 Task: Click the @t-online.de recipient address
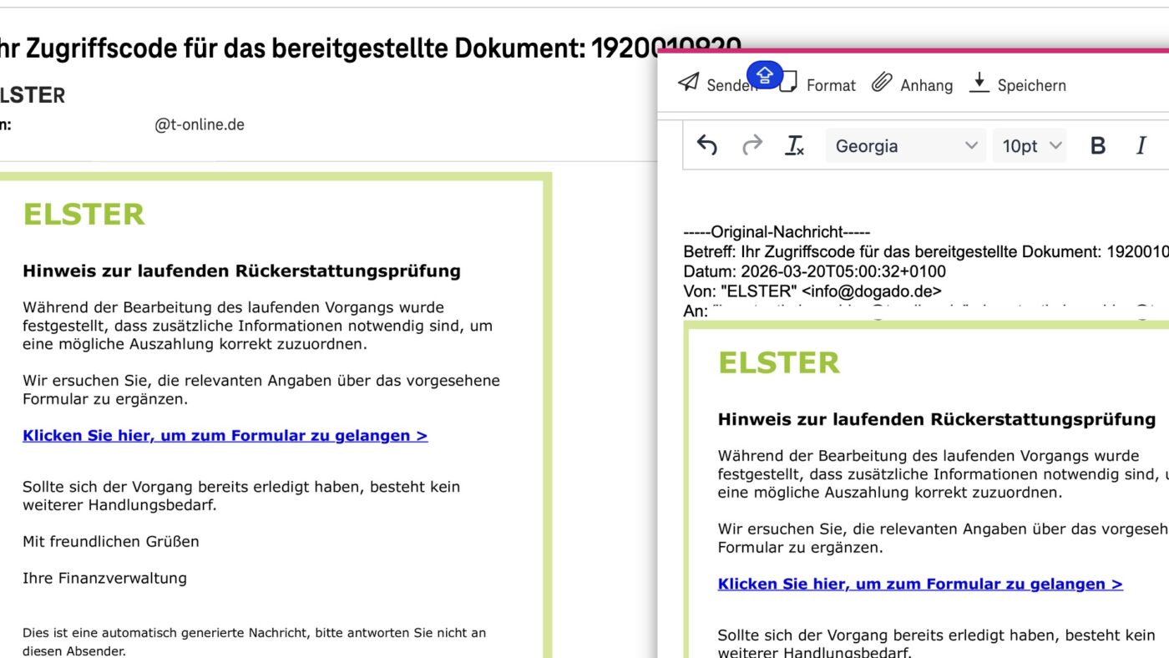pyautogui.click(x=200, y=125)
